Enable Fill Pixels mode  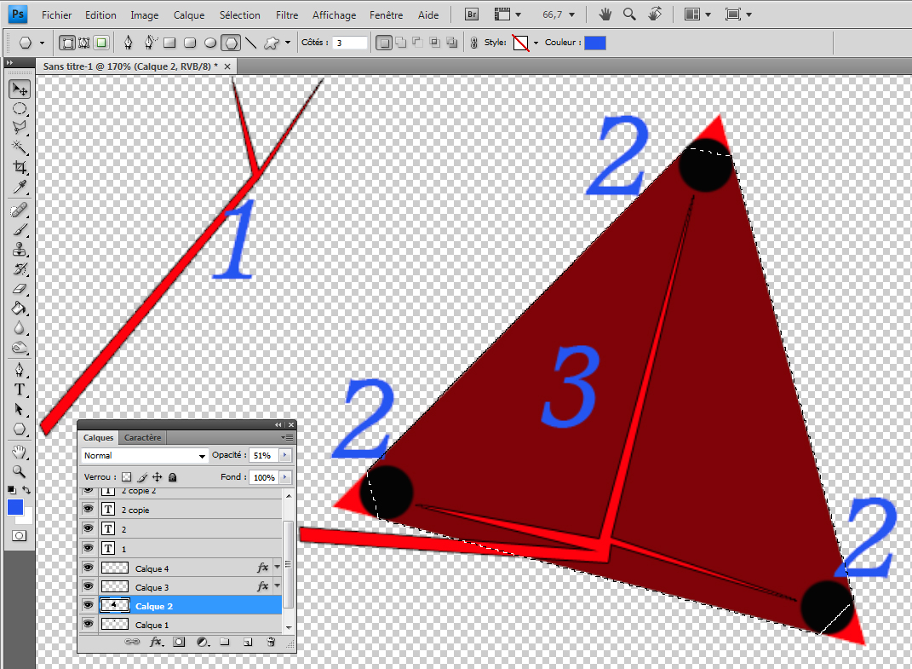tap(101, 43)
